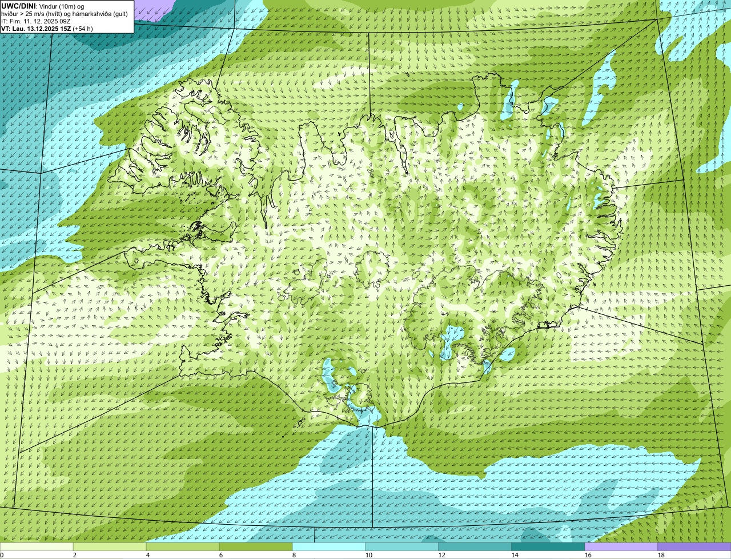Image resolution: width=731 pixels, height=559 pixels.
Task: Click the 'hviður > 25 m/s (hvítt)' description line
Action: coord(65,14)
